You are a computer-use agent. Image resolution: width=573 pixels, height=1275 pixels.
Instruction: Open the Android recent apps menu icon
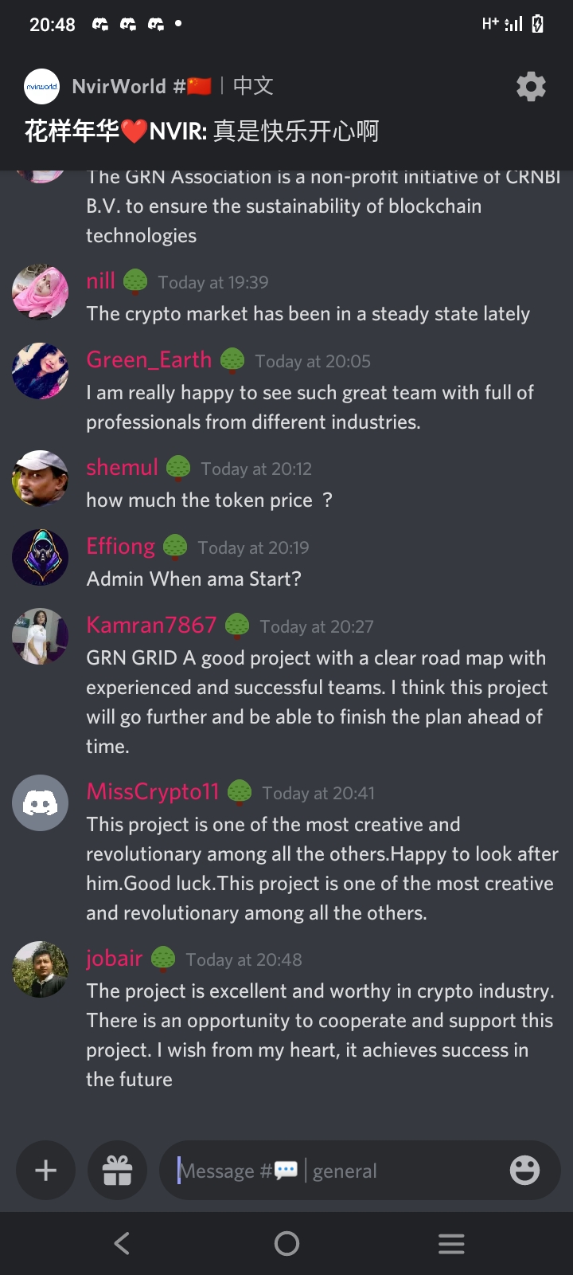(451, 1243)
